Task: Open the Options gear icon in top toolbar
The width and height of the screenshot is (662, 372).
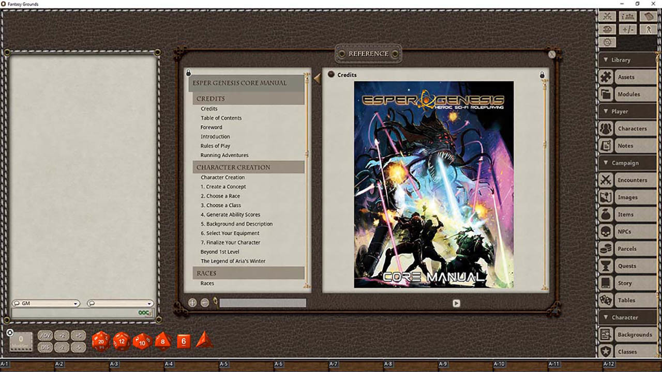Action: (607, 41)
